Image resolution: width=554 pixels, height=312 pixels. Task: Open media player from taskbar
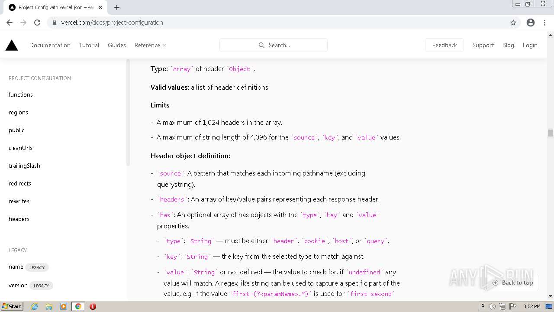click(x=64, y=306)
